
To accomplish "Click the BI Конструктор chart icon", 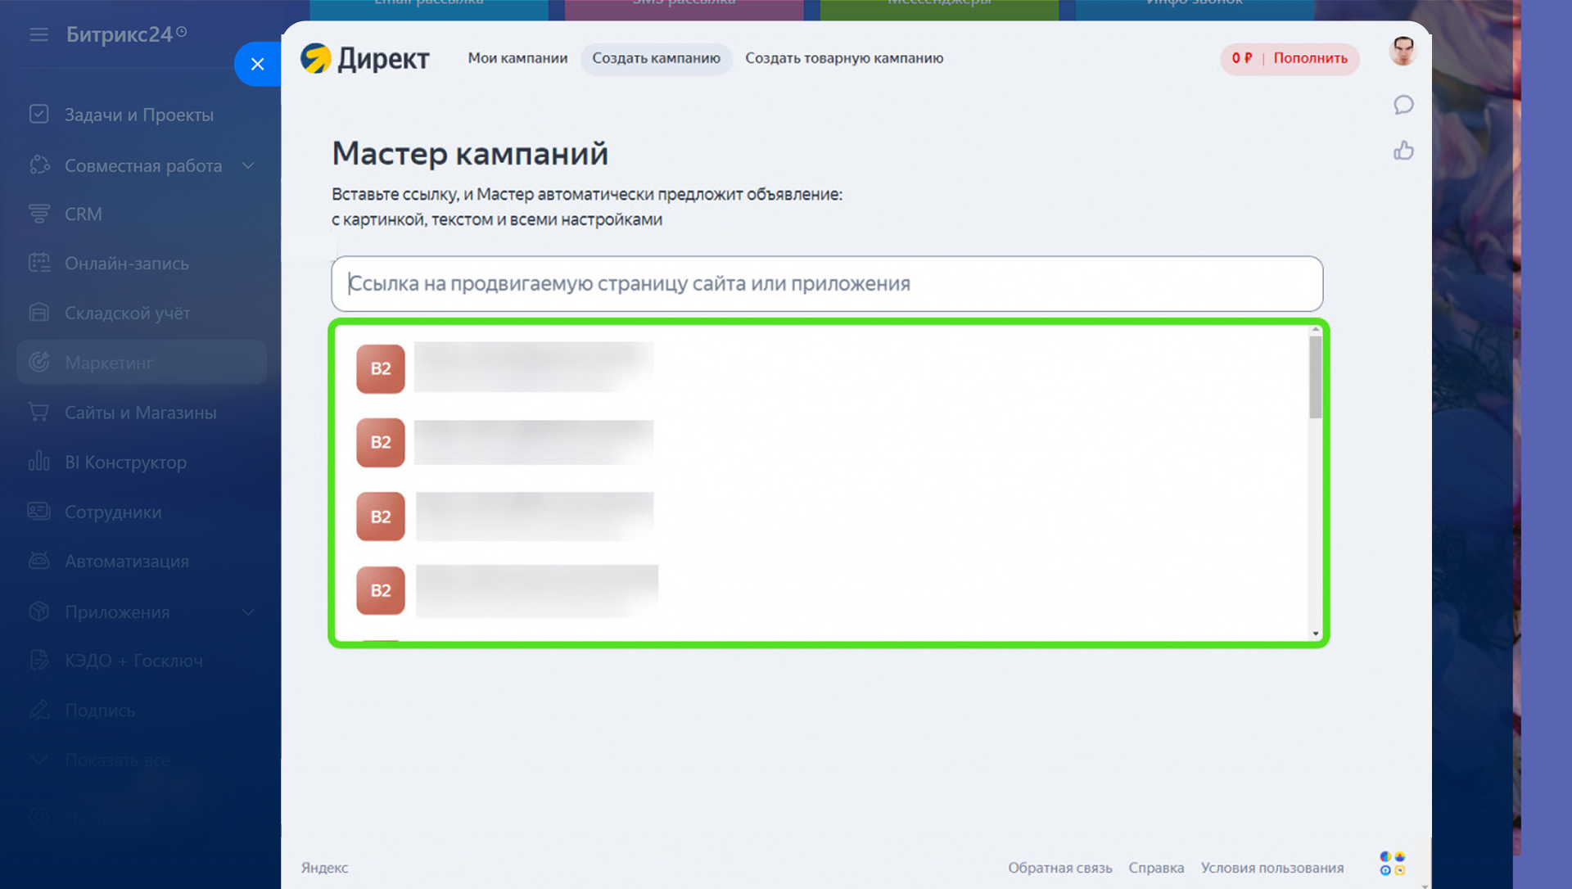I will pyautogui.click(x=38, y=462).
